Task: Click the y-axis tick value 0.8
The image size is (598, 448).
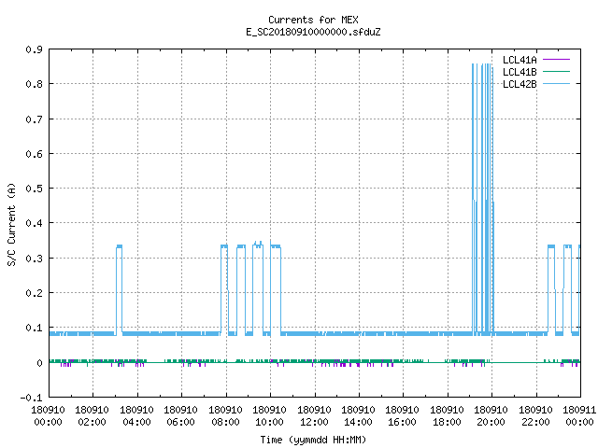Action: 35,84
